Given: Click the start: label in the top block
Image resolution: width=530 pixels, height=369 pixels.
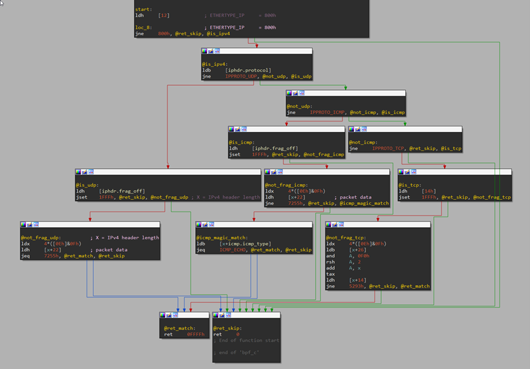Looking at the screenshot, I should point(143,9).
